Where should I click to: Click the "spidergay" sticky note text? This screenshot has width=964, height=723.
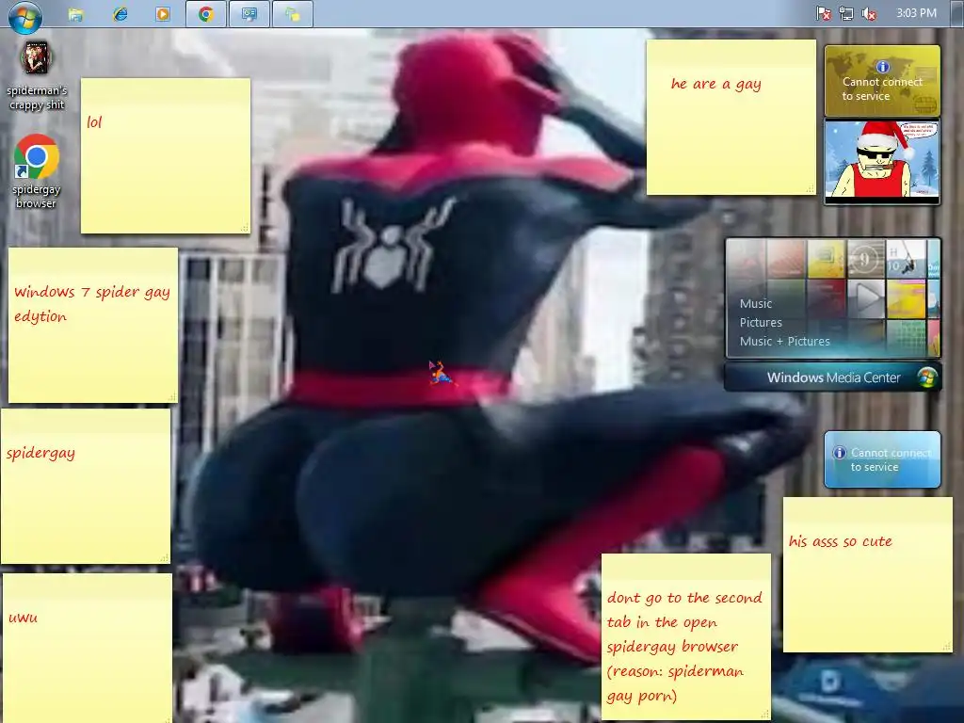pyautogui.click(x=40, y=453)
